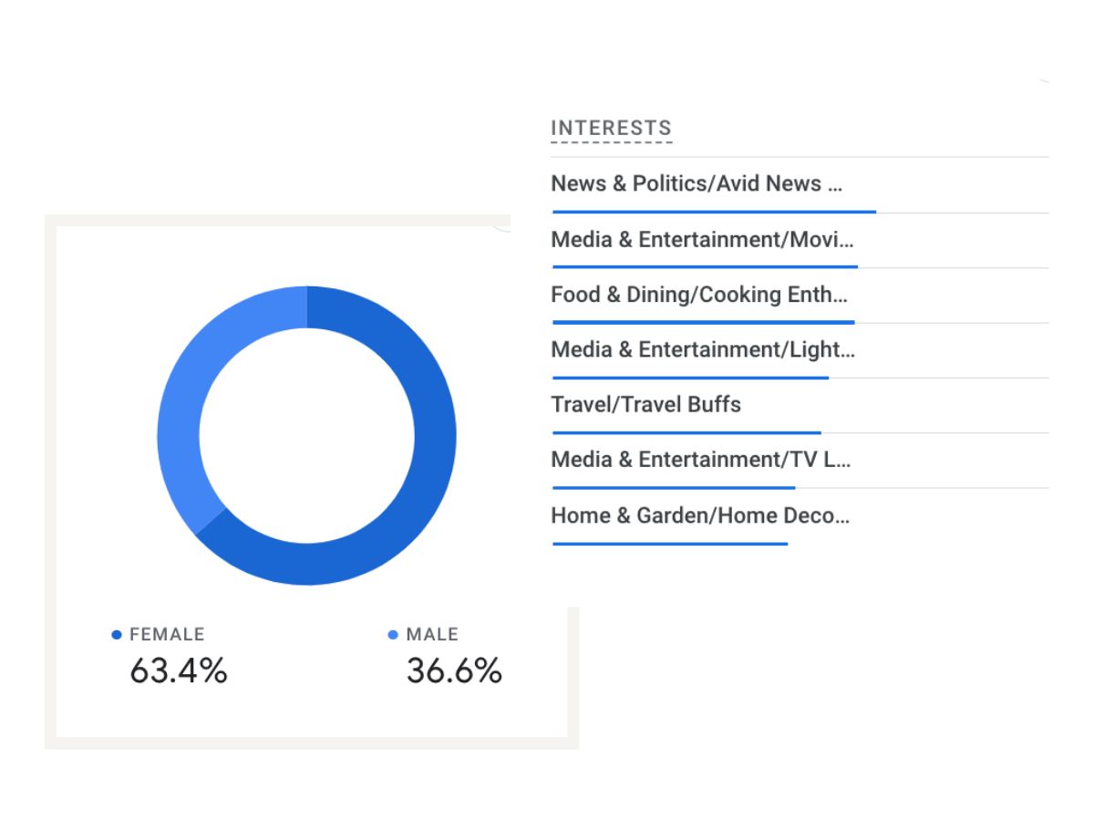
Task: Open the Media & Entertainment/TV L… row
Action: pos(700,460)
